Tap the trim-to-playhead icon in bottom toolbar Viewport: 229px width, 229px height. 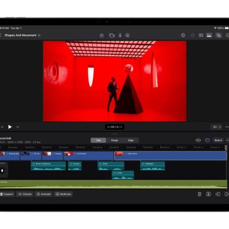218,194
